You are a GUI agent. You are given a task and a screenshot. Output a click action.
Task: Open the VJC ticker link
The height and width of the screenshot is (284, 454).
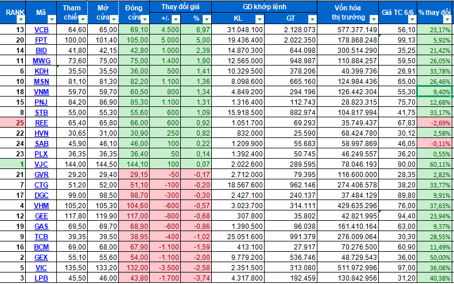click(x=41, y=164)
